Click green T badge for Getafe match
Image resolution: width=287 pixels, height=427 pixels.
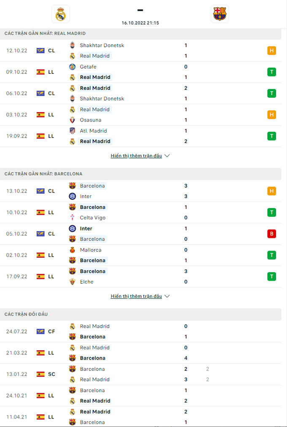[x=271, y=72]
